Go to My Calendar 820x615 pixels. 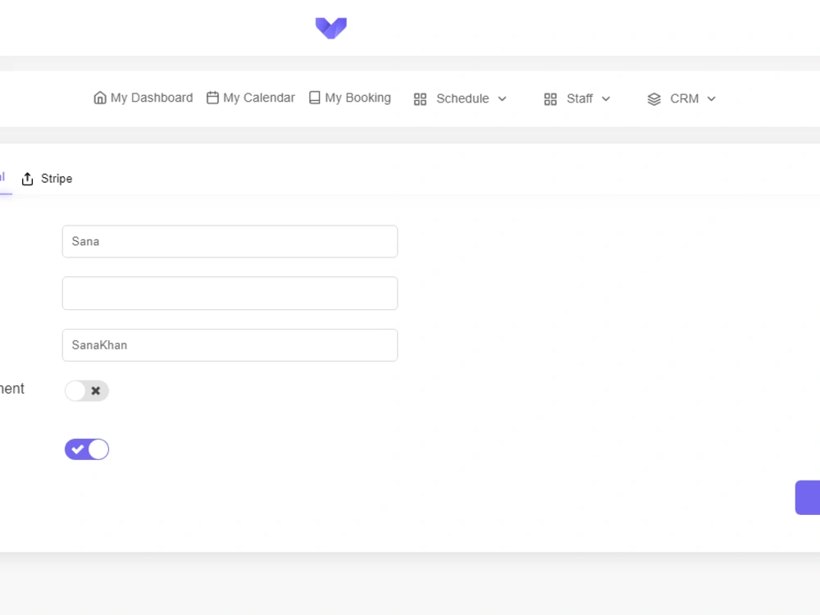[x=250, y=98]
